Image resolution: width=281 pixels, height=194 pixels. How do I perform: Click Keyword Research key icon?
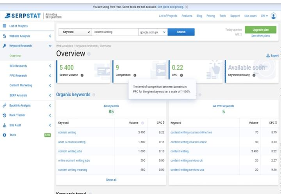click(5, 46)
